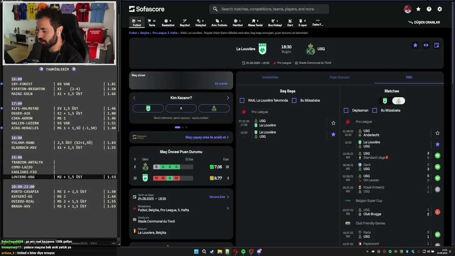Check Bu Müsabaka checkbox under Matches
Image resolution: width=455 pixels, height=256 pixels.
pyautogui.click(x=374, y=111)
